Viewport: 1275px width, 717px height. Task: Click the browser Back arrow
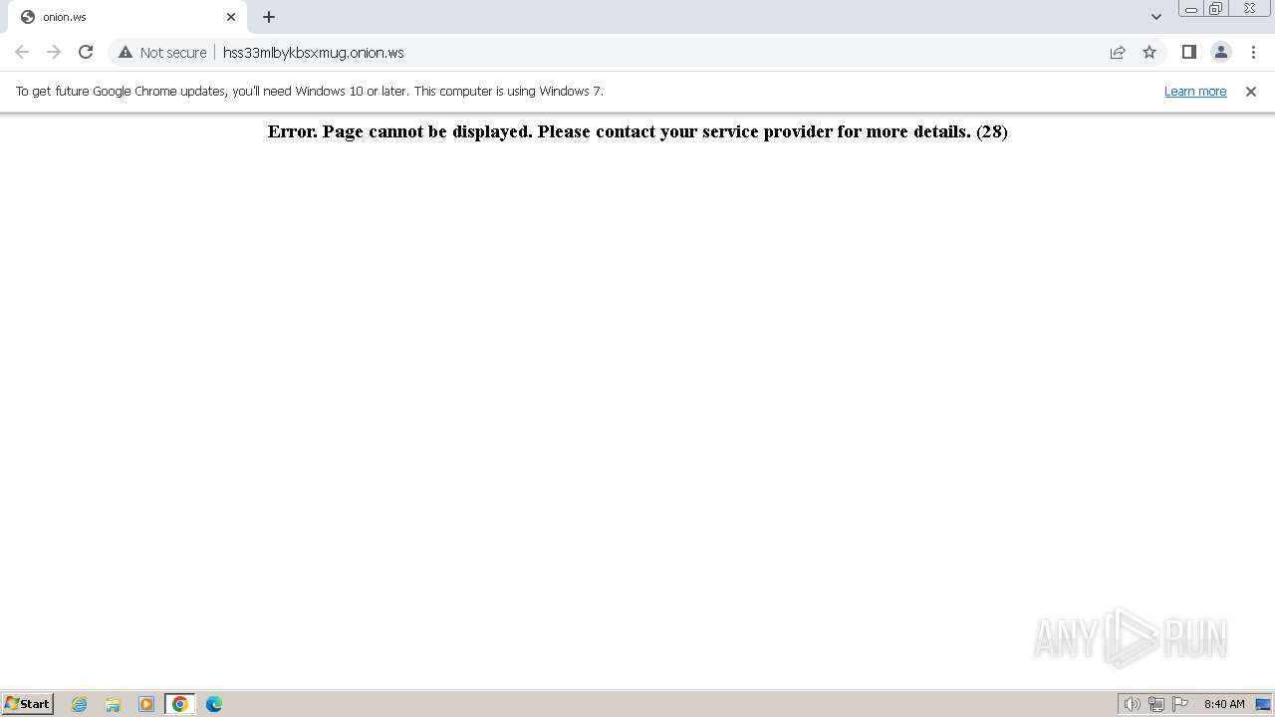click(22, 52)
